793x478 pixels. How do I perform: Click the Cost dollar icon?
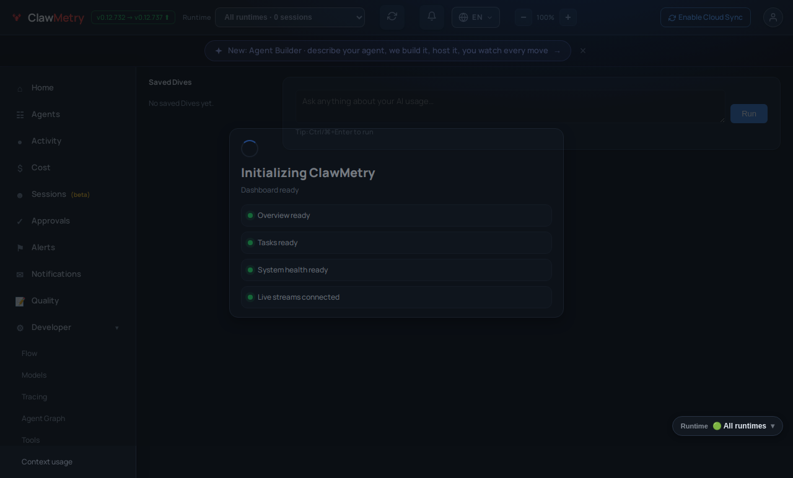tap(20, 168)
